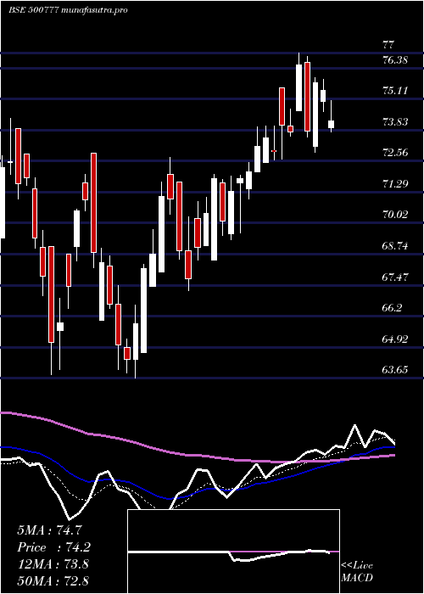This screenshot has width=424, height=594.
Task: Click the 67.47 price axis label
Action: [395, 277]
